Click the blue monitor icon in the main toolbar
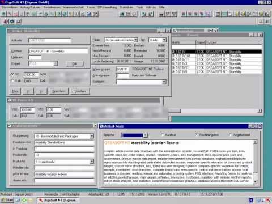The width and height of the screenshot is (272, 204). [x=89, y=14]
